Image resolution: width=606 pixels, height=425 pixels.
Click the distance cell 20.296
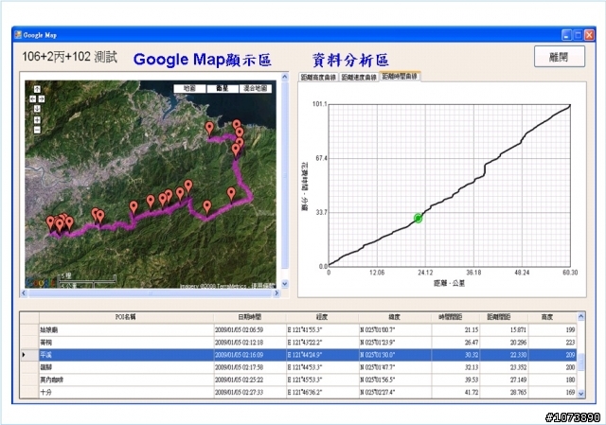point(504,343)
